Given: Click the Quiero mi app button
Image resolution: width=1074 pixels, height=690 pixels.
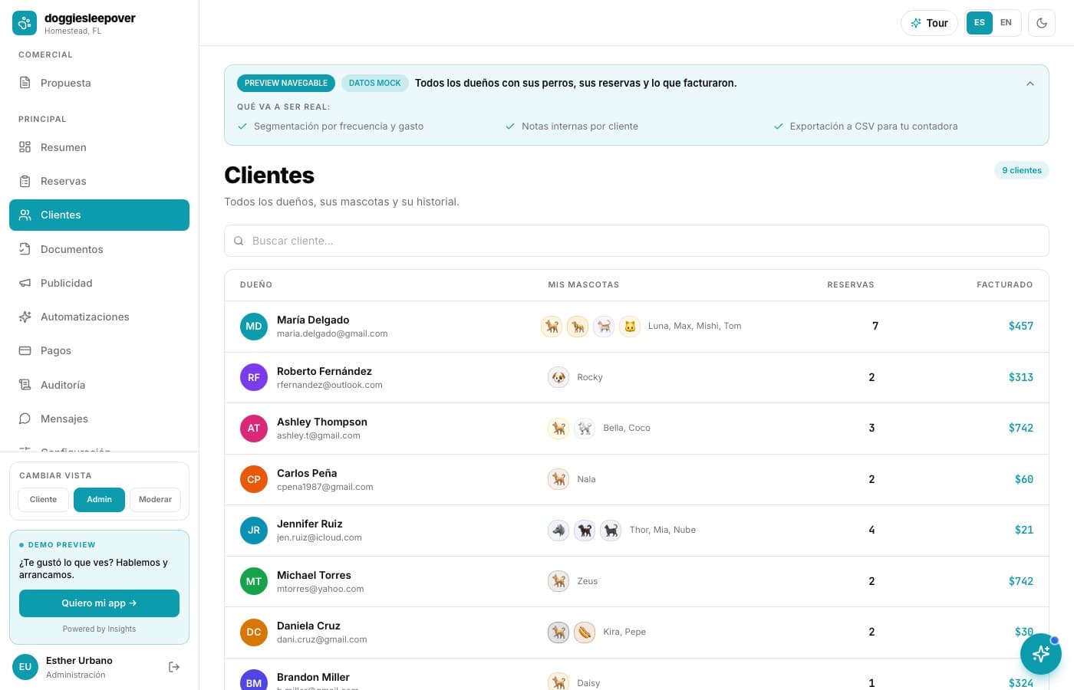Looking at the screenshot, I should click(99, 603).
